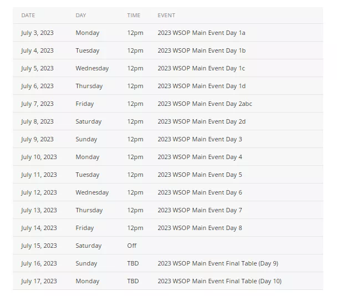337x296 pixels.
Task: Click the Wednesday cell for July 12
Action: tap(92, 192)
